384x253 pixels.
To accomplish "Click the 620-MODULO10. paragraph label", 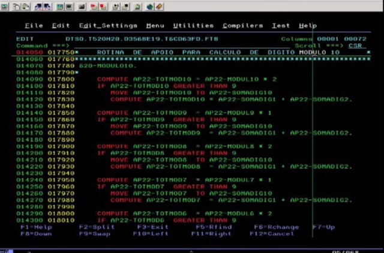I will [108, 66].
